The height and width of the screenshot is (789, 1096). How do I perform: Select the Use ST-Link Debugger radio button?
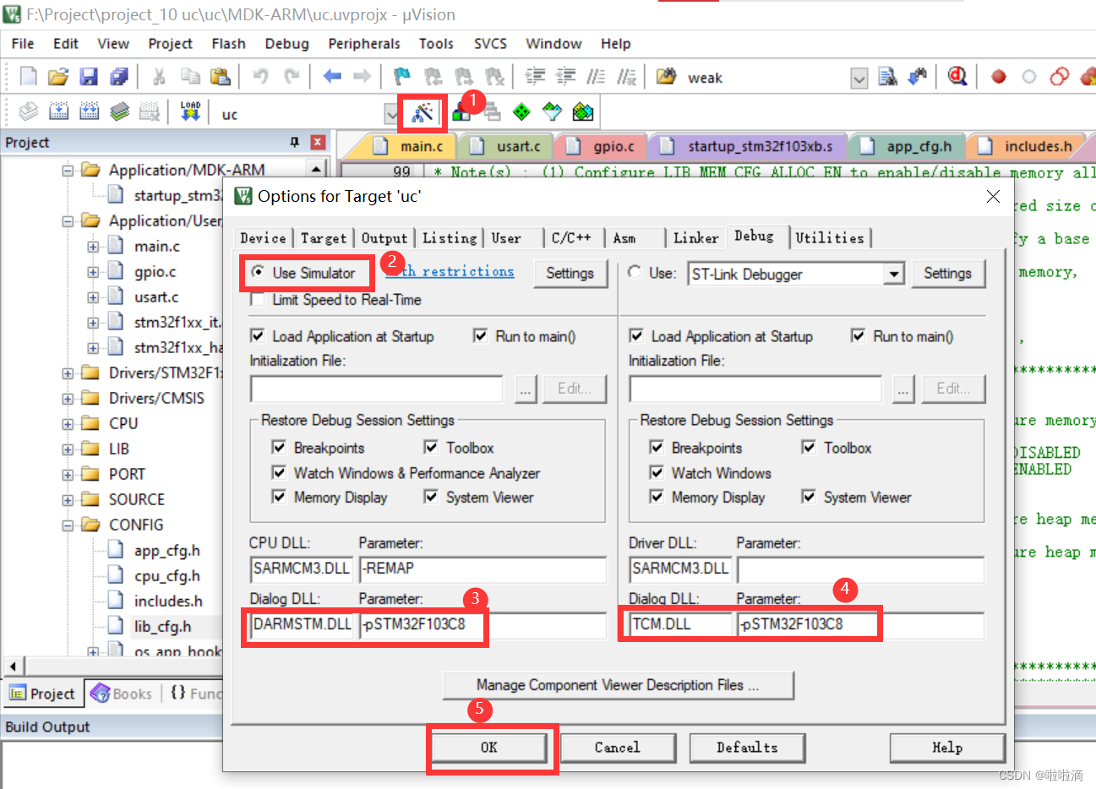tap(635, 272)
